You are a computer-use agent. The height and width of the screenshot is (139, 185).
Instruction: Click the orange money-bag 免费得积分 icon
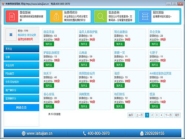[x=56, y=16]
